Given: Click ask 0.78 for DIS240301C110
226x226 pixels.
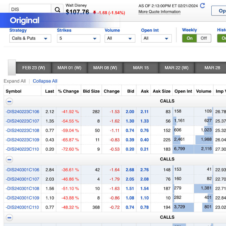Looking at the screenshot, I should coord(145,207).
